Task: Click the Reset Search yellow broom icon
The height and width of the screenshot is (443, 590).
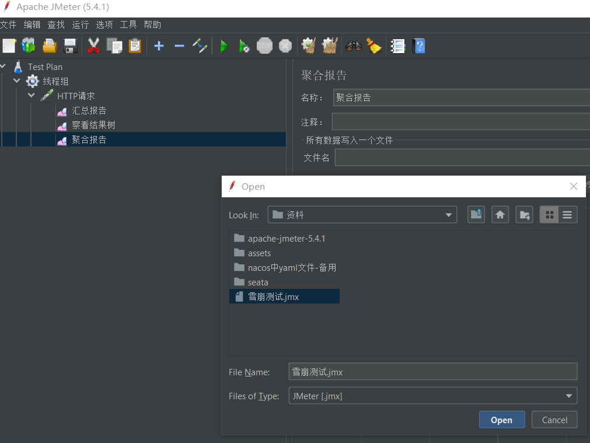Action: point(373,46)
